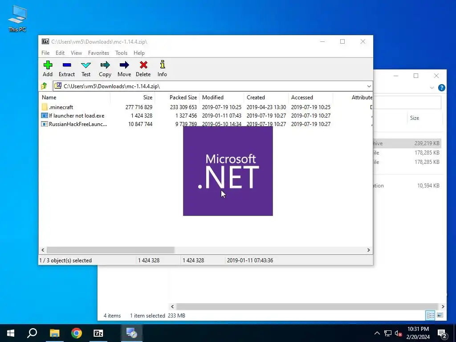
Task: Click the Move toolbar icon
Action: (x=124, y=69)
